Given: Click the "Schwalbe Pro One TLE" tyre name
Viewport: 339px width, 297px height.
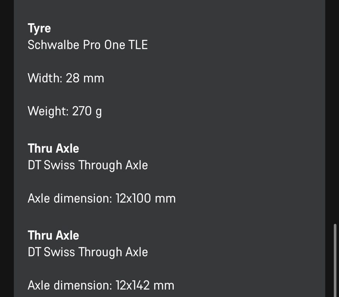Looking at the screenshot, I should point(88,45).
